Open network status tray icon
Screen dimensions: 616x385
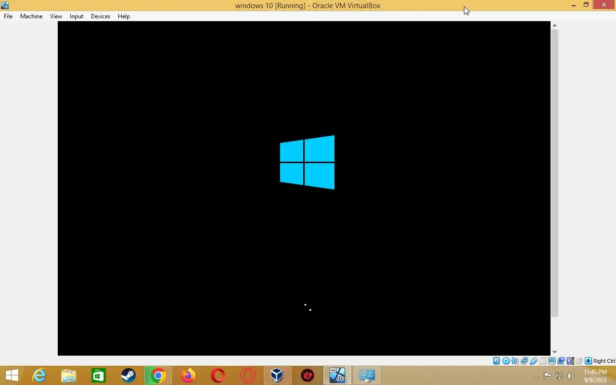[559, 376]
